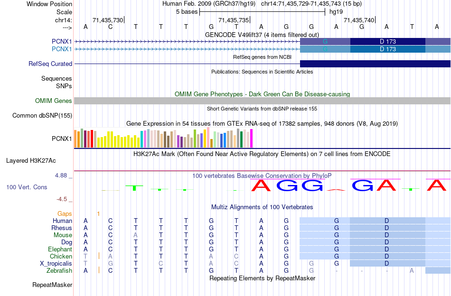Click the Multiz Alignments of 100 Vertebrates title
This screenshot has height=296, width=451.
coord(262,207)
